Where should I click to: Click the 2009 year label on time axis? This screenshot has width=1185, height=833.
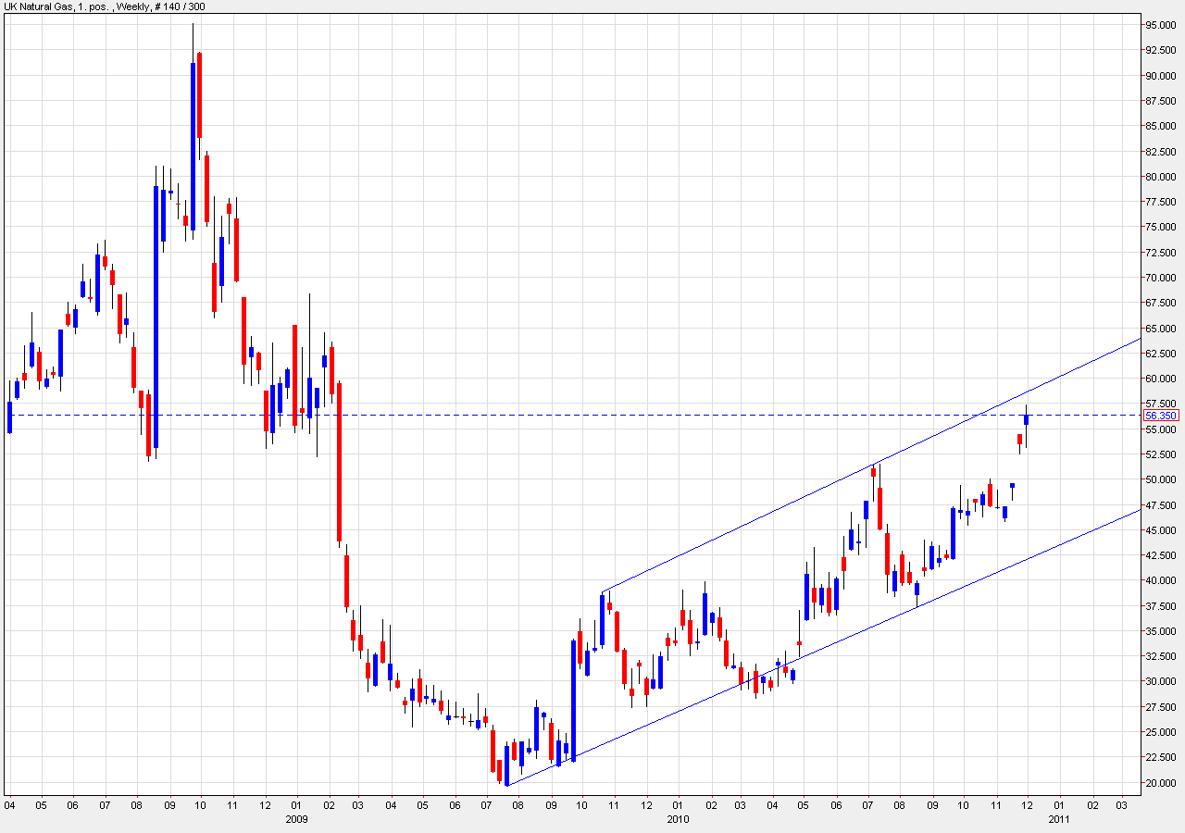(296, 819)
